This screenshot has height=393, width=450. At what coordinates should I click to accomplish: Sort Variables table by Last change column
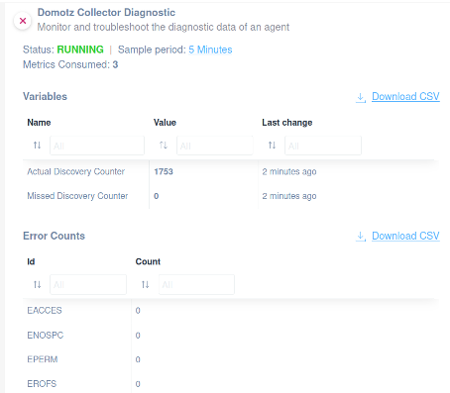click(272, 146)
